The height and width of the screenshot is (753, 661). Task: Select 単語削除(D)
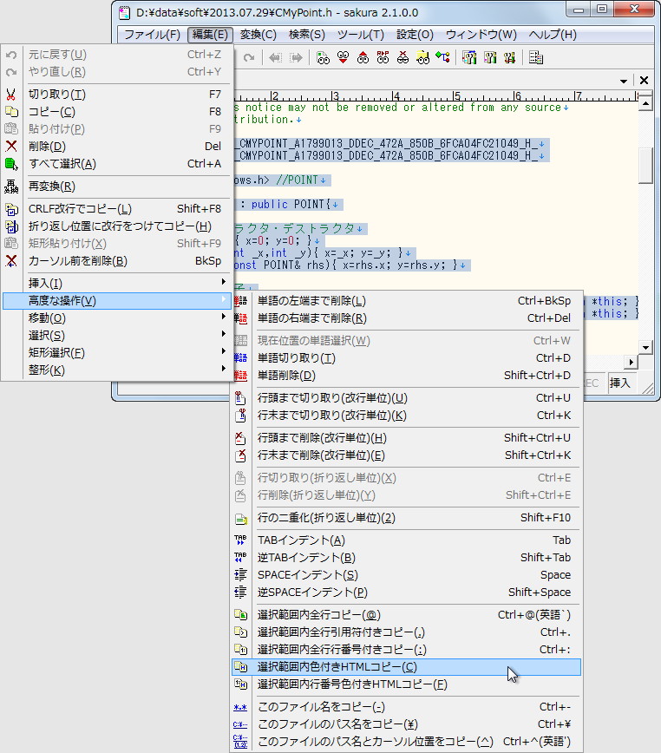[x=406, y=375]
